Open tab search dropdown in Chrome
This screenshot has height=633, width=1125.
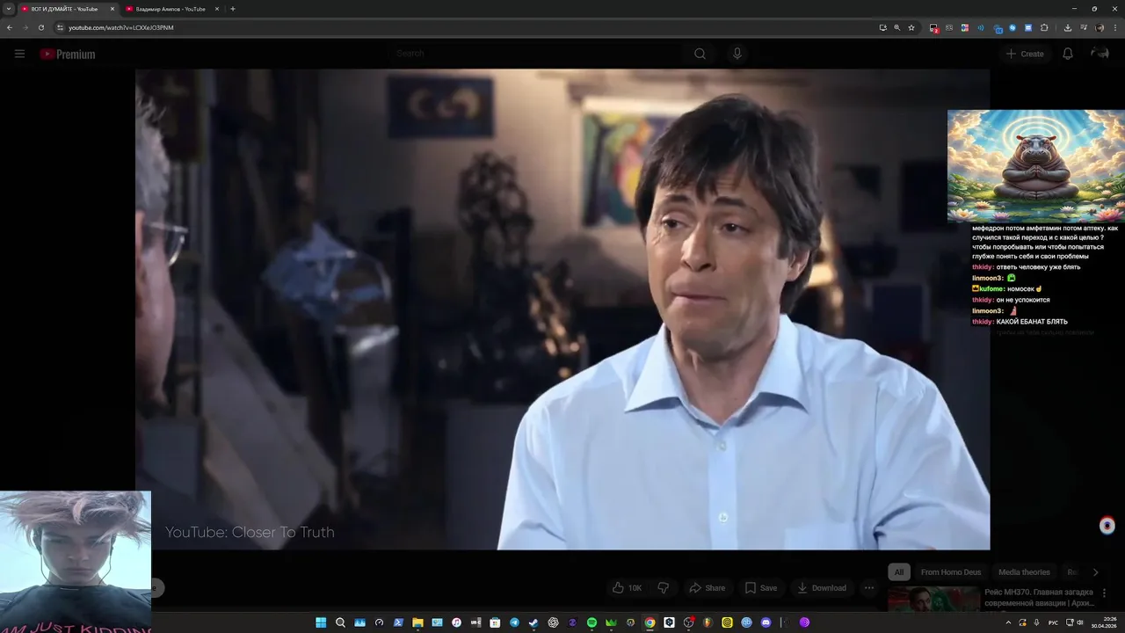click(x=9, y=9)
